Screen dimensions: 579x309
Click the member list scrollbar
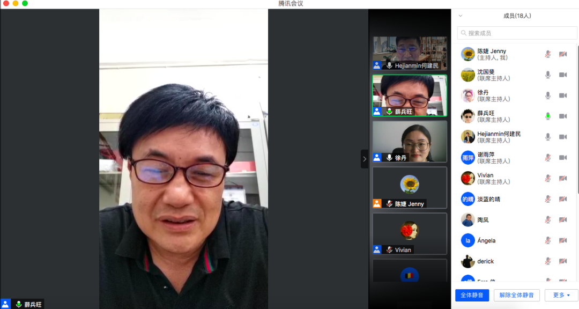point(577,118)
